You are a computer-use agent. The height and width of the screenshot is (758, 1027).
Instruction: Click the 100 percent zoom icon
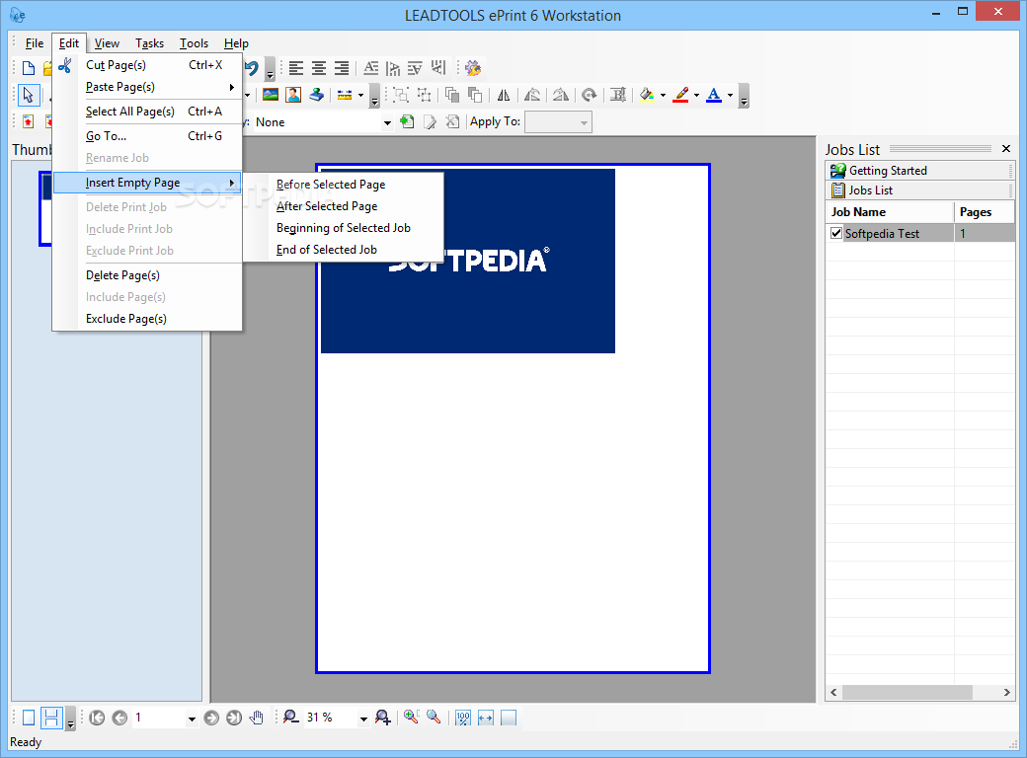[x=463, y=719]
